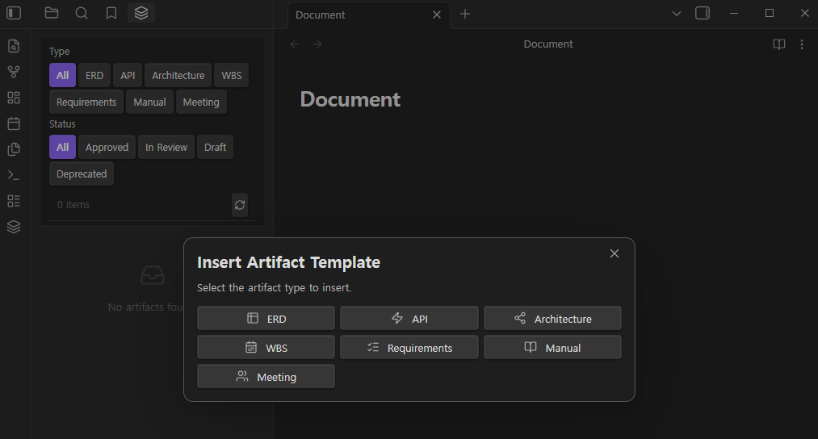The image size is (818, 439).
Task: Click the '0 items' count text
Action: [x=73, y=205]
